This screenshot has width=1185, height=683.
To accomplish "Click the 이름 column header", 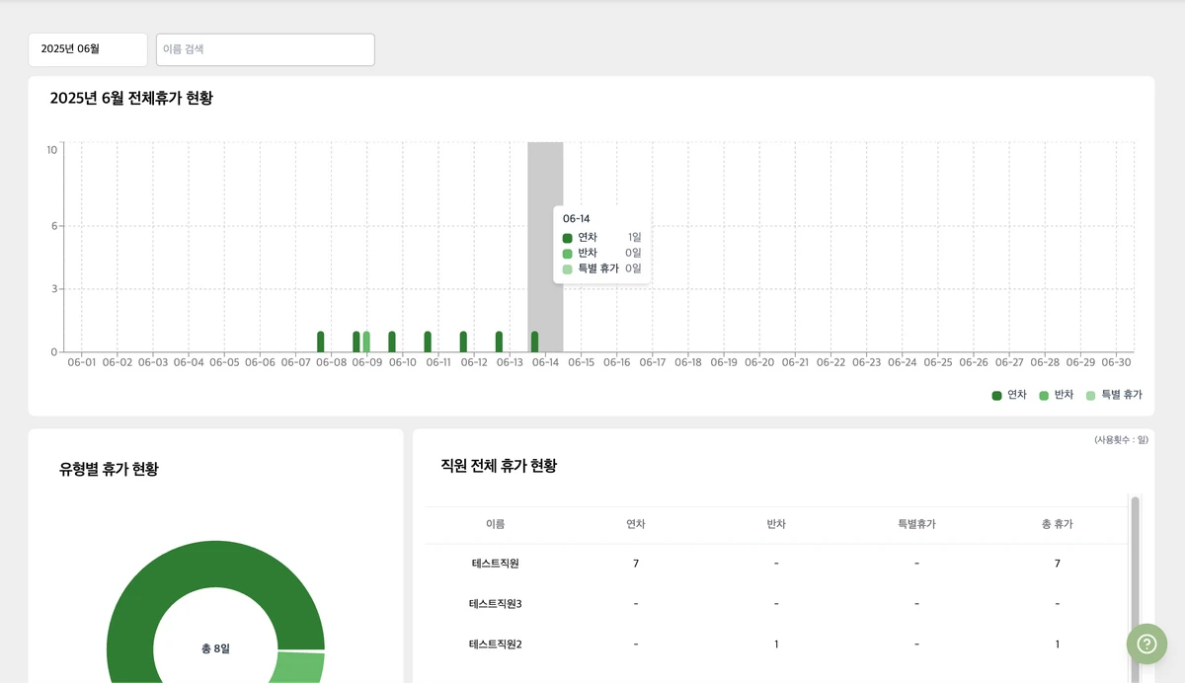I will click(x=495, y=524).
